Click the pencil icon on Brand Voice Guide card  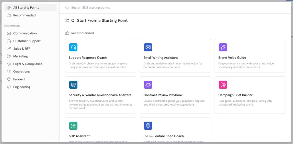pyautogui.click(x=223, y=47)
